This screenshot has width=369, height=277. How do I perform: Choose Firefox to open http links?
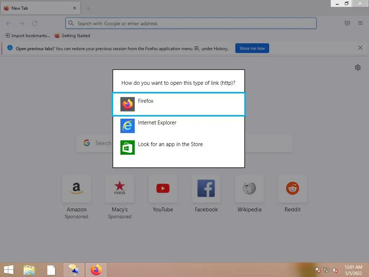coord(179,104)
